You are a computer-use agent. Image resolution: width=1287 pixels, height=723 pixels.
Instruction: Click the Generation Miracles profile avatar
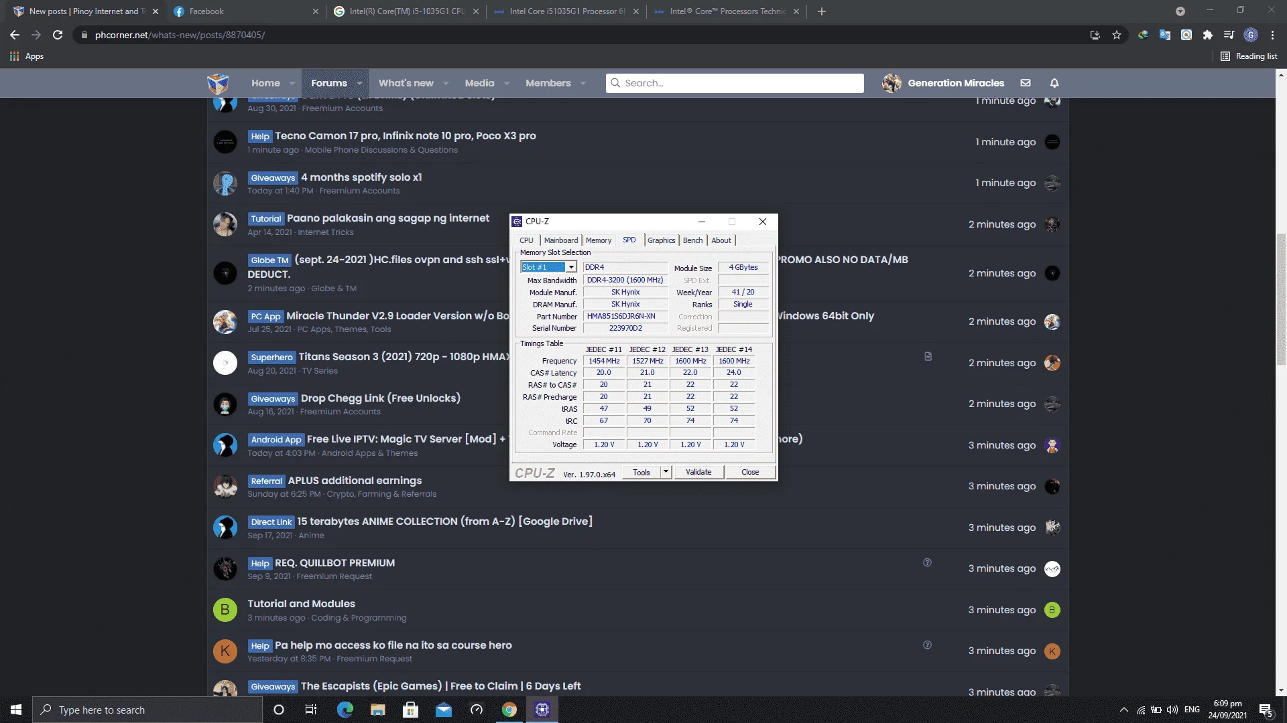click(892, 83)
